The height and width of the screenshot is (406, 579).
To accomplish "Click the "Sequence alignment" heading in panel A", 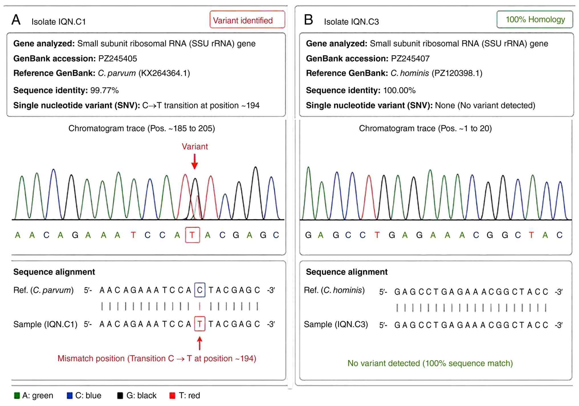I will click(54, 272).
